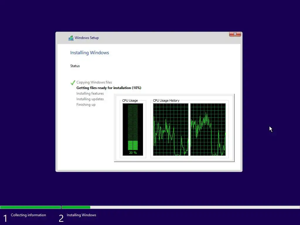Click the "Installing Windows" heading
This screenshot has width=300, height=225.
[90, 53]
